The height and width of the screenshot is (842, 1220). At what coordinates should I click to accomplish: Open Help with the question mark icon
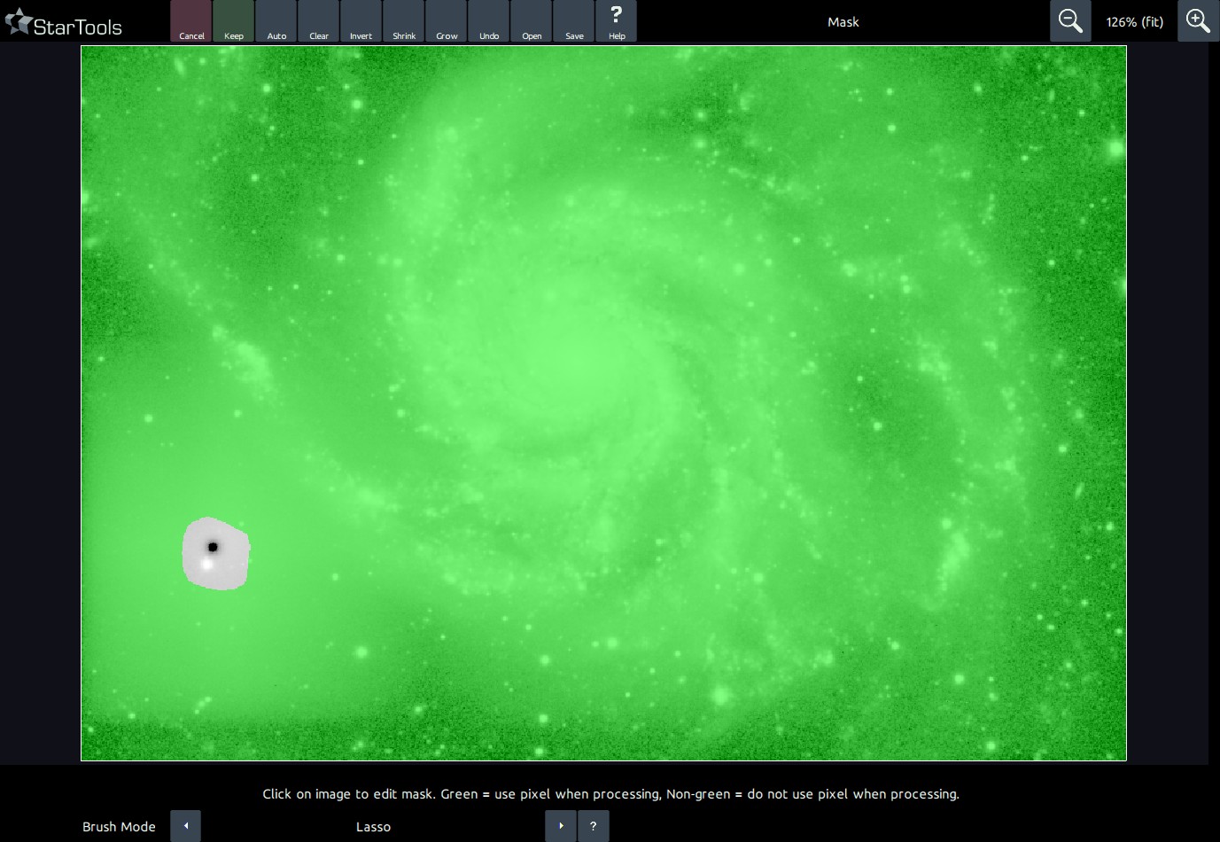point(617,21)
